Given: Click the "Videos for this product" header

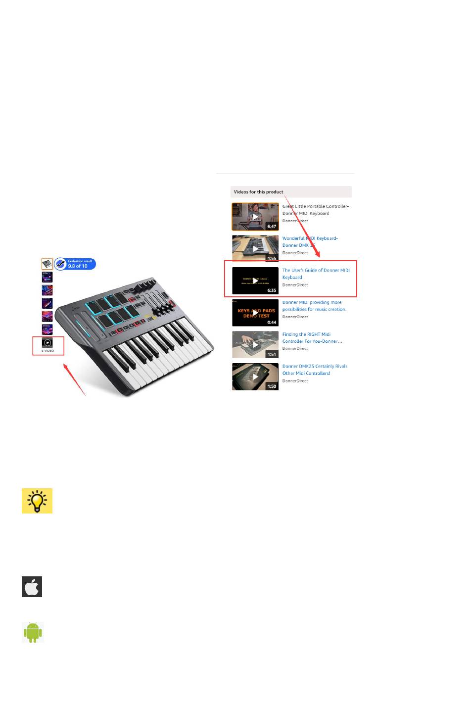Looking at the screenshot, I should tap(258, 192).
